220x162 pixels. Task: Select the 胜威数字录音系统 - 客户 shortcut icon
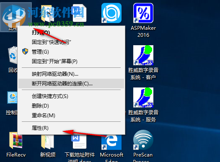(x=143, y=55)
